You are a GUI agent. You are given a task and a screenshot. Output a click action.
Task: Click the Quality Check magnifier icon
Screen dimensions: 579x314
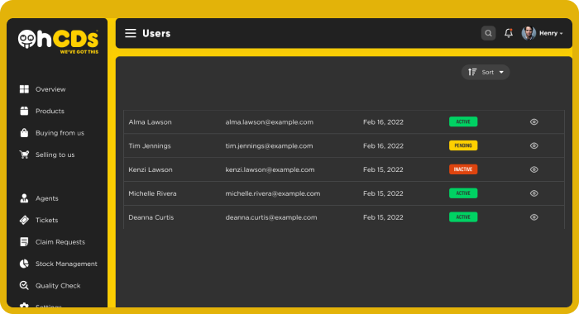[24, 285]
